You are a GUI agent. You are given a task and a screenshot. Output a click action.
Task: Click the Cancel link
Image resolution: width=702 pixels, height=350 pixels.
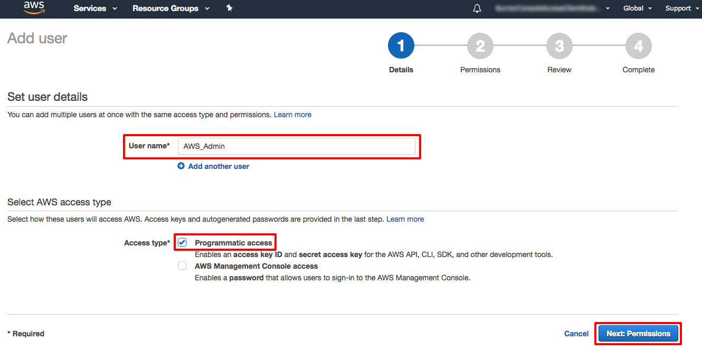[576, 334]
